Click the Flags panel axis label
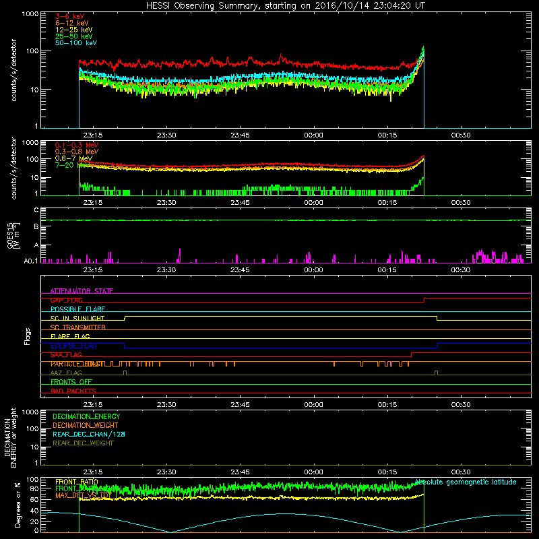539x539 pixels. click(x=28, y=336)
